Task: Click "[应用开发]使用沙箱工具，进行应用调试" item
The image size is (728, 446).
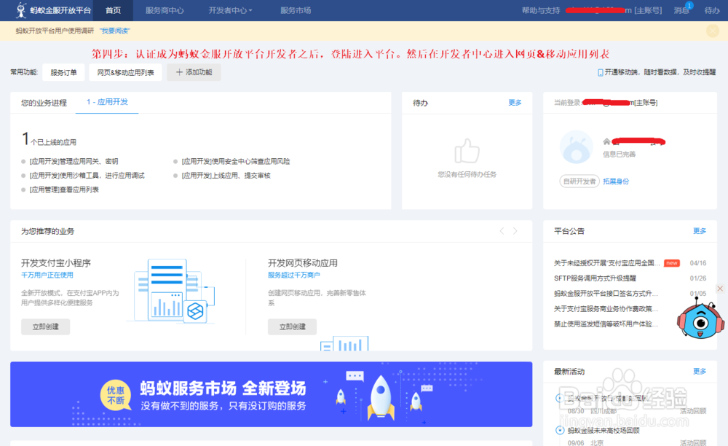Action: pyautogui.click(x=87, y=175)
